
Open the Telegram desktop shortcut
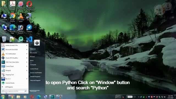[x=29, y=28]
